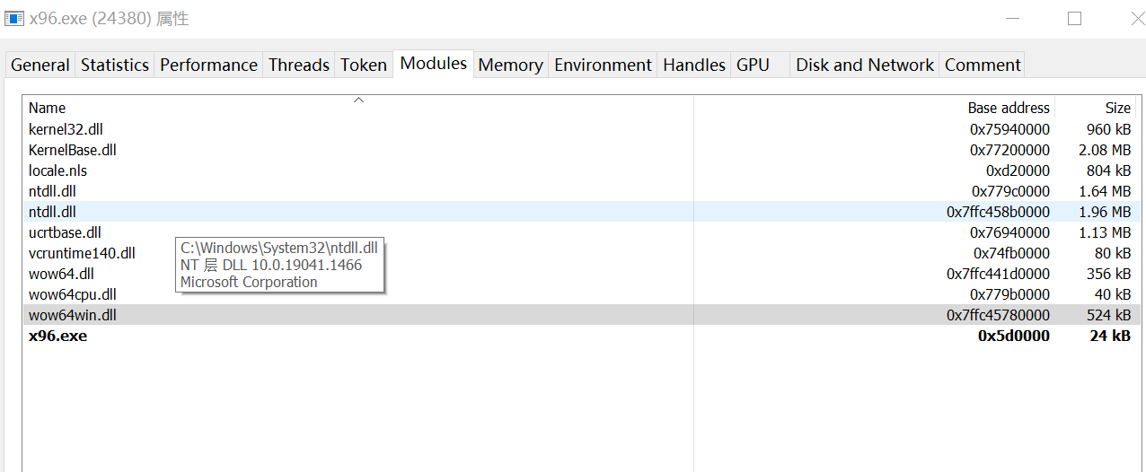
Task: View the Environment tab
Action: [603, 65]
